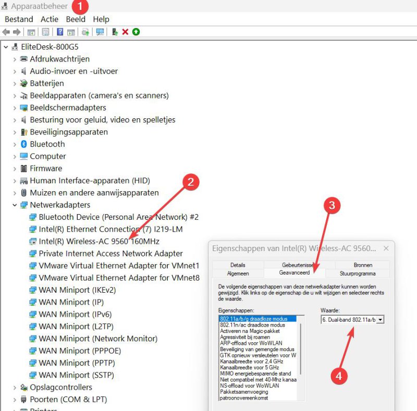This screenshot has height=411, width=417.
Task: Switch to the Details tab
Action: [x=238, y=265]
